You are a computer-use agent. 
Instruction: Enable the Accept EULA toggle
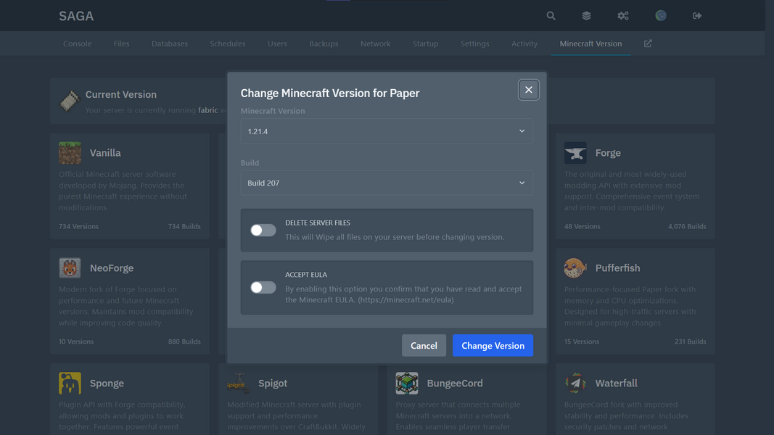click(263, 288)
